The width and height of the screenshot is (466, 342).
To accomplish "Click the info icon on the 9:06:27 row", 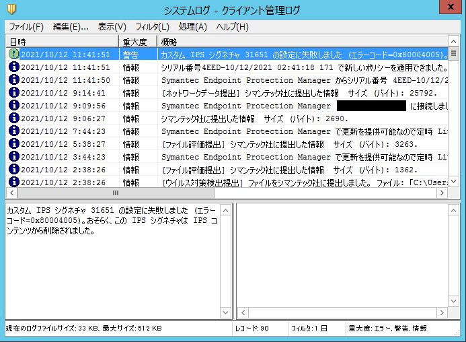I will coord(13,118).
